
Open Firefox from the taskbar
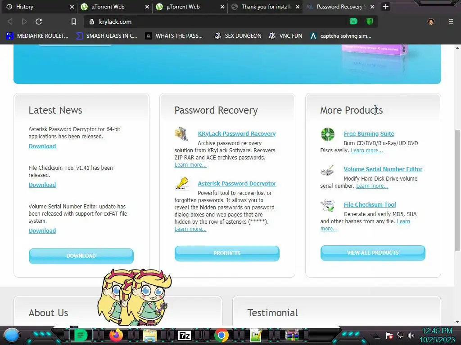[116, 335]
